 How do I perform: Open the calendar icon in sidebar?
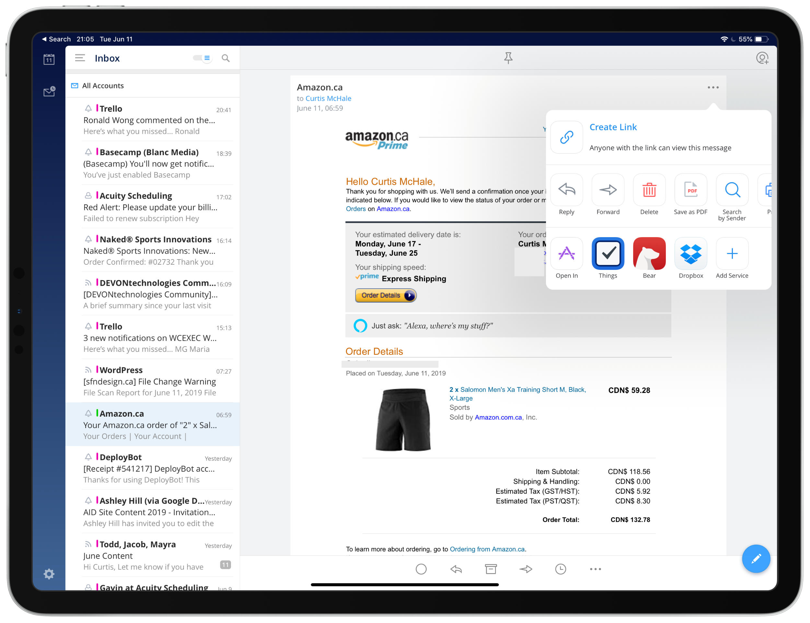pyautogui.click(x=49, y=59)
